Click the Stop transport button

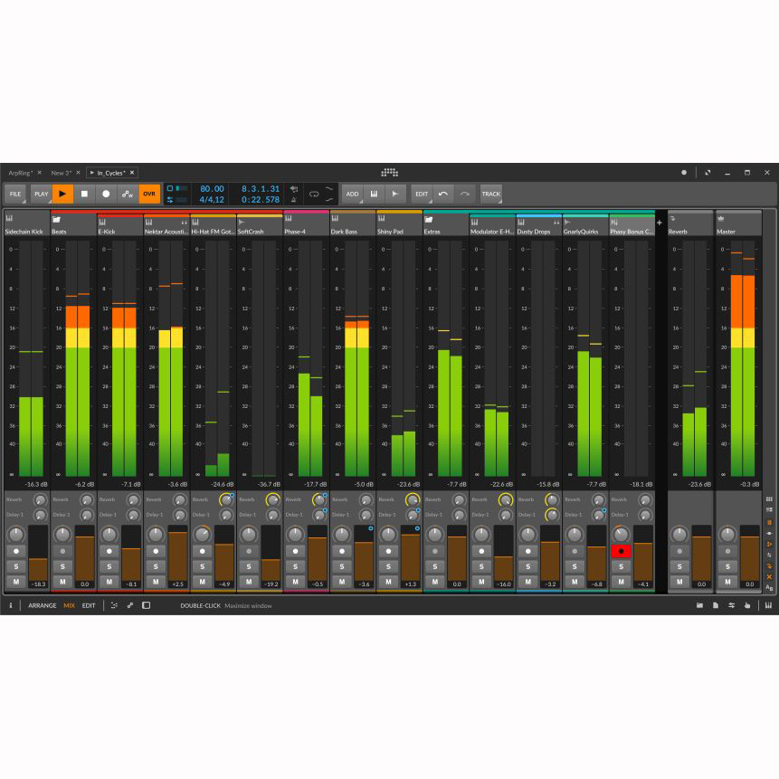pyautogui.click(x=84, y=194)
